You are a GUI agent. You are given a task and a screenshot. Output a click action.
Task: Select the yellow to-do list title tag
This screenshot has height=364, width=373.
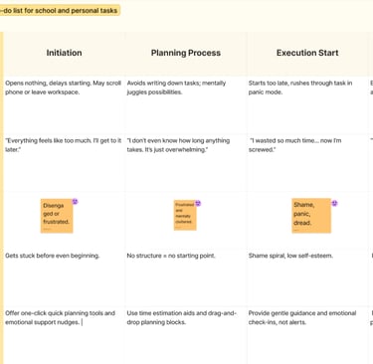60,11
